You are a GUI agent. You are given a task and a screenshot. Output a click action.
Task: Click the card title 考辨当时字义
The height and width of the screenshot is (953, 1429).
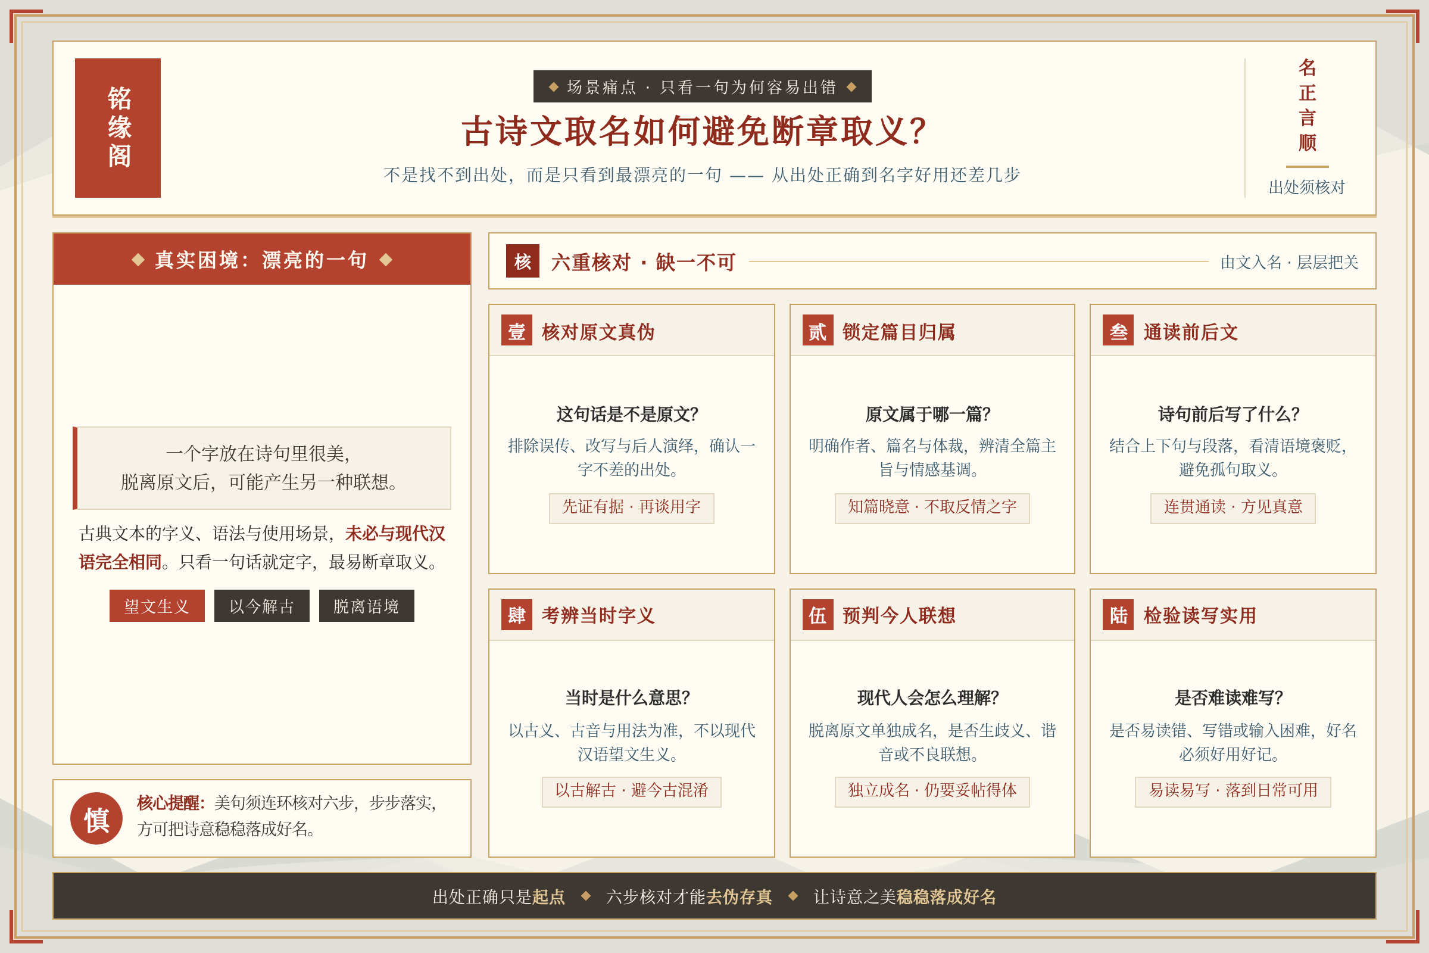point(598,616)
